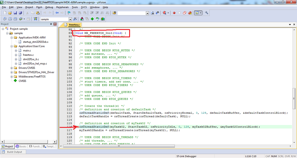Image resolution: width=297 pixels, height=158 pixels.
Task: Open the Peripherals menu
Action: [x=62, y=7]
